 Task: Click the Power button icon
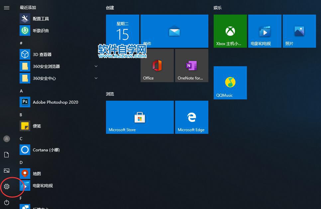pyautogui.click(x=7, y=202)
